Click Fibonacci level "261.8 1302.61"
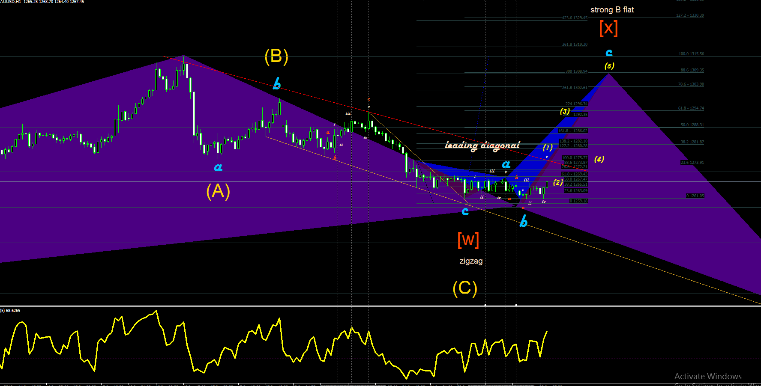The width and height of the screenshot is (761, 386). [575, 88]
